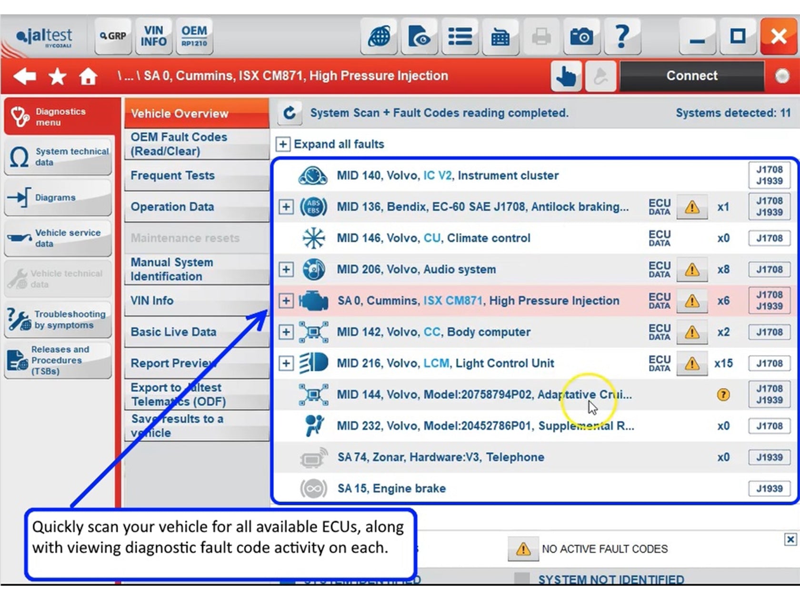Open Diagnostics menu in the sidebar
800x600 pixels.
click(x=60, y=117)
